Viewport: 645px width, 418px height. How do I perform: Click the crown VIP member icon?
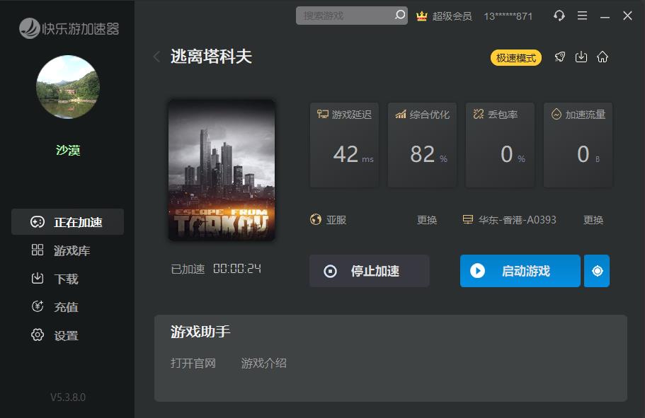click(422, 16)
